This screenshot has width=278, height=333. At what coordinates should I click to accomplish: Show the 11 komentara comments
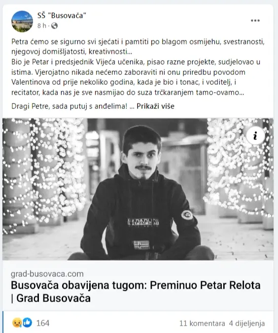pyautogui.click(x=202, y=323)
